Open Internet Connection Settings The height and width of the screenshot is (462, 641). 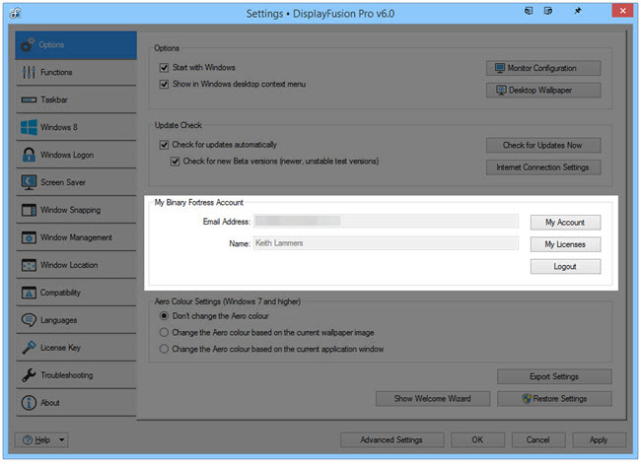tap(543, 167)
